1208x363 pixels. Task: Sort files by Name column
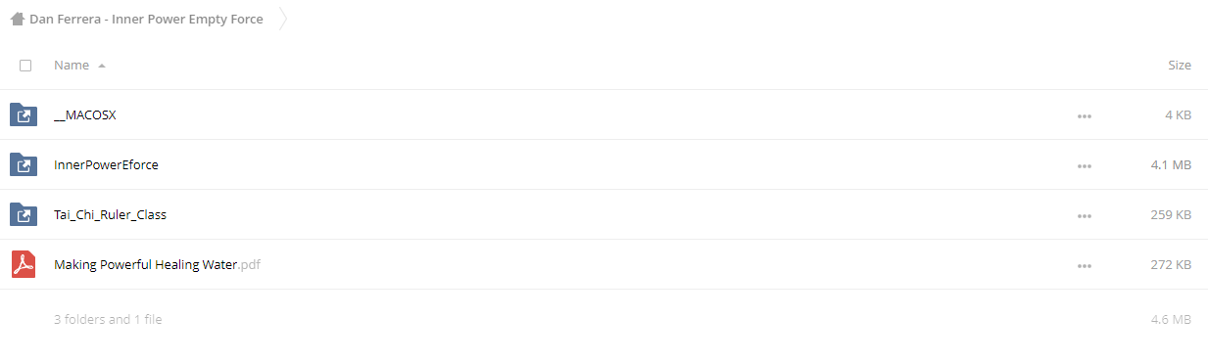pos(72,66)
